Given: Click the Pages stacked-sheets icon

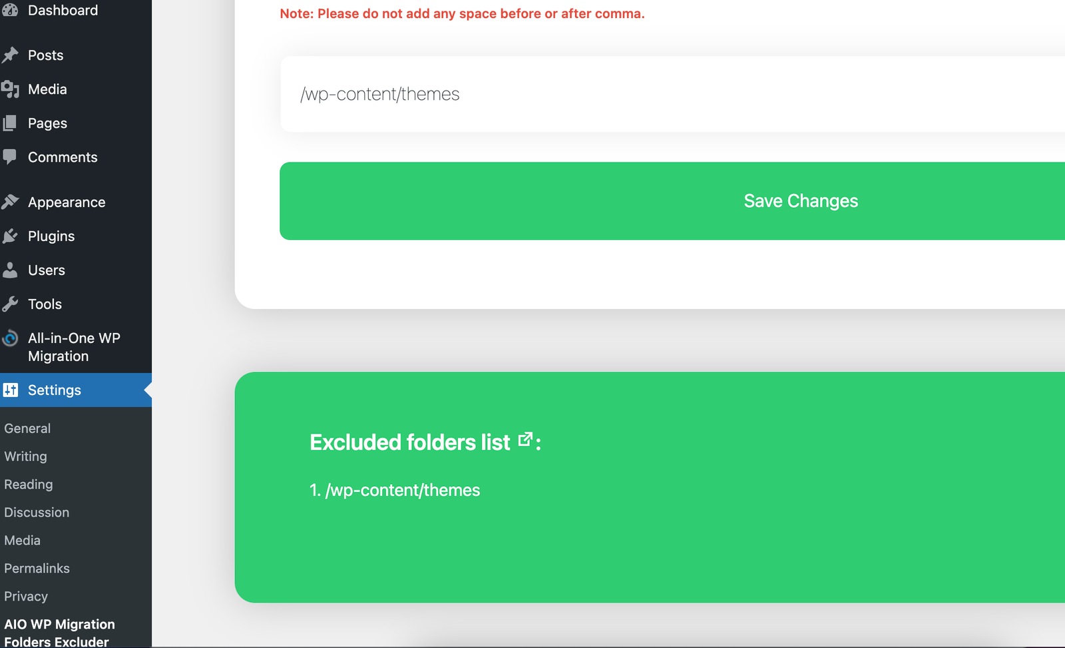Looking at the screenshot, I should 10,123.
